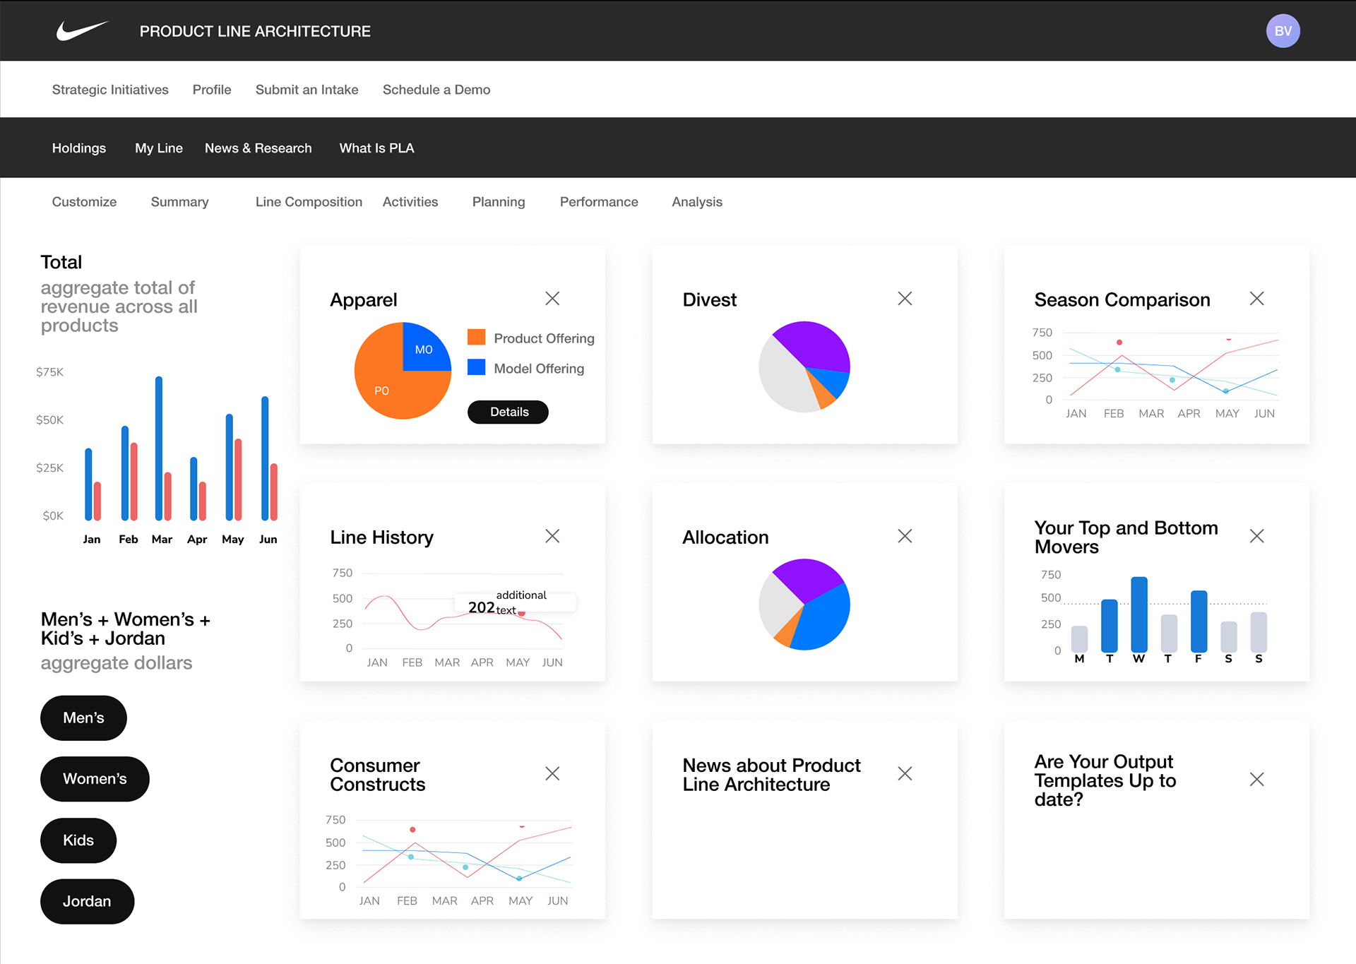Click the orange Product Offering swatch
1356x964 pixels.
pos(477,338)
